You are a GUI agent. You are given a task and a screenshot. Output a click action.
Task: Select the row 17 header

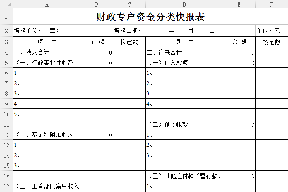[6, 186]
